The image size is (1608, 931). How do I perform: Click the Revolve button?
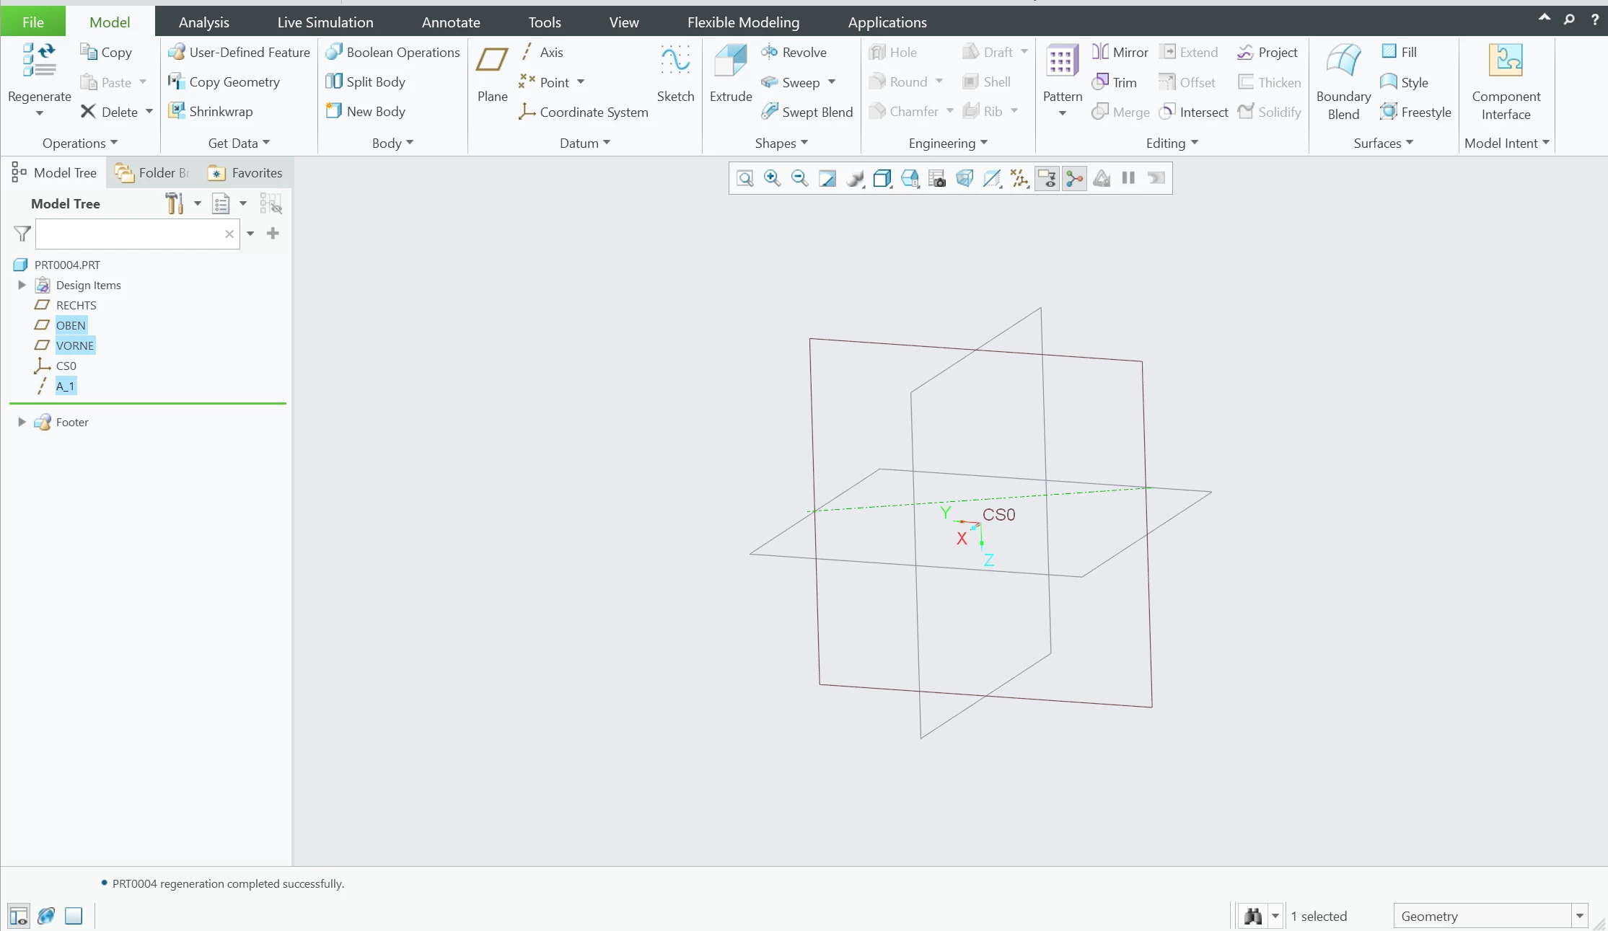794,52
